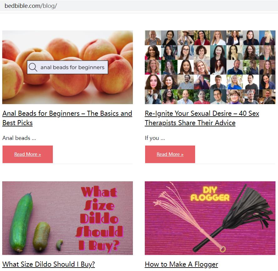Viewport: 278px width, 271px height.
Task: Click the bedbible.com/blog/ address bar
Action: [x=139, y=6]
